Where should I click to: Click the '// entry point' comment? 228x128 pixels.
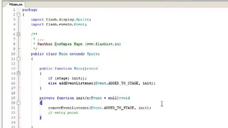pos(63,113)
